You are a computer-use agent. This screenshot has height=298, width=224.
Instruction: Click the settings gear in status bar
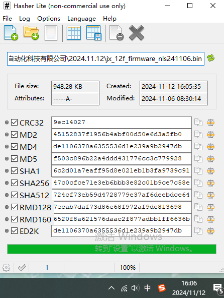[x=6, y=268]
